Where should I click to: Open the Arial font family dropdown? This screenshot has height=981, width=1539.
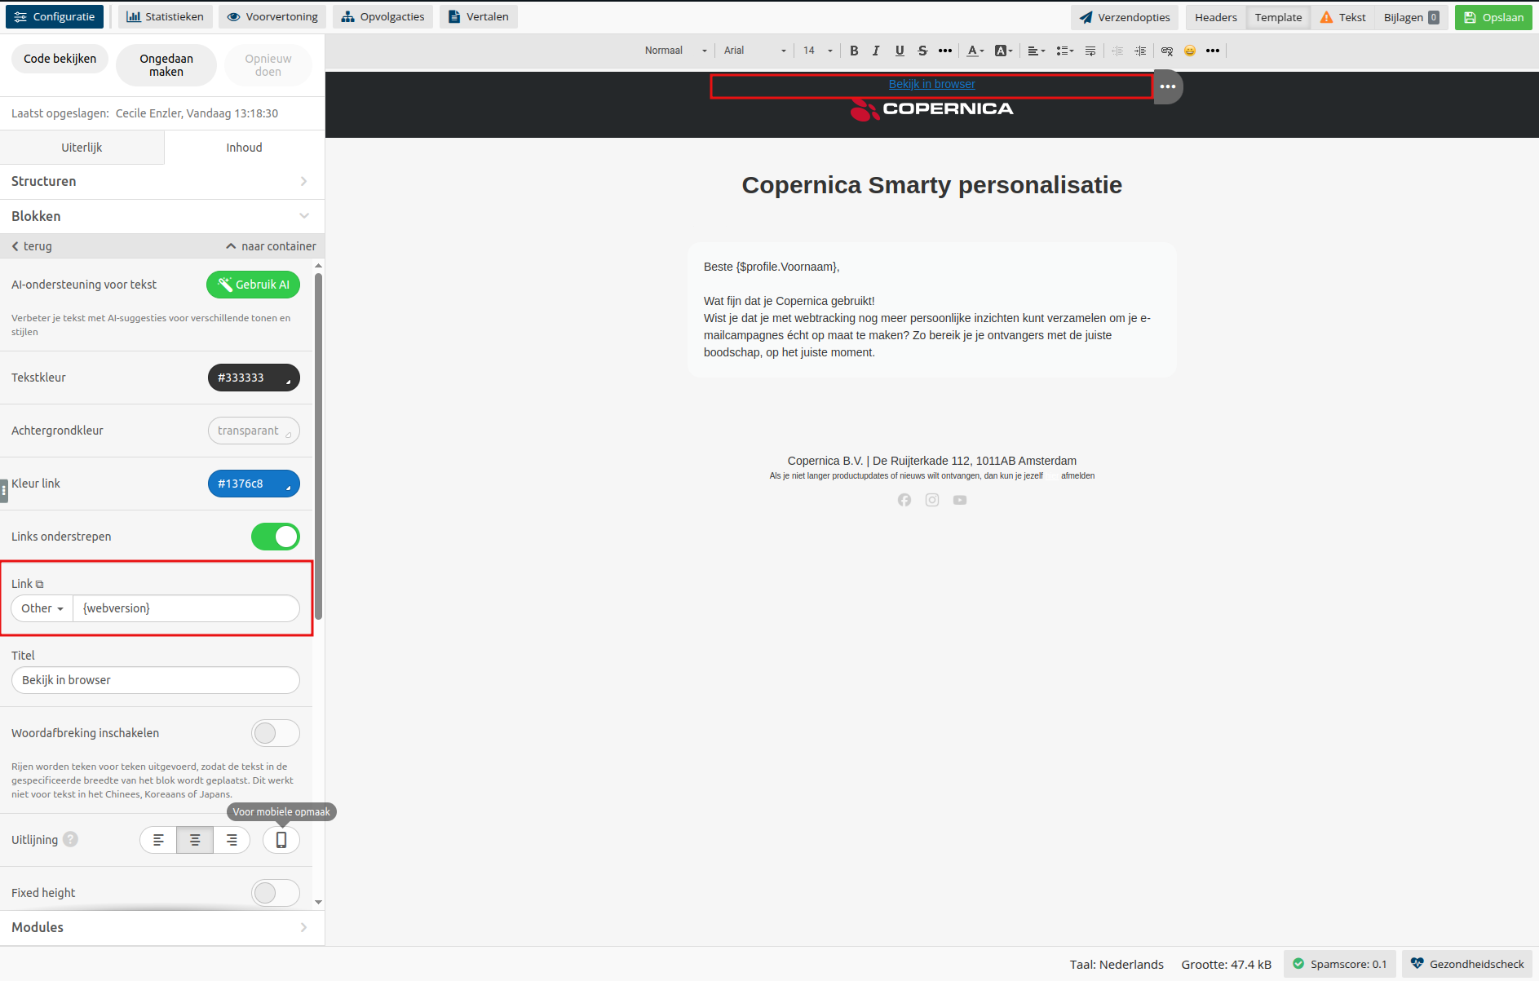point(754,51)
